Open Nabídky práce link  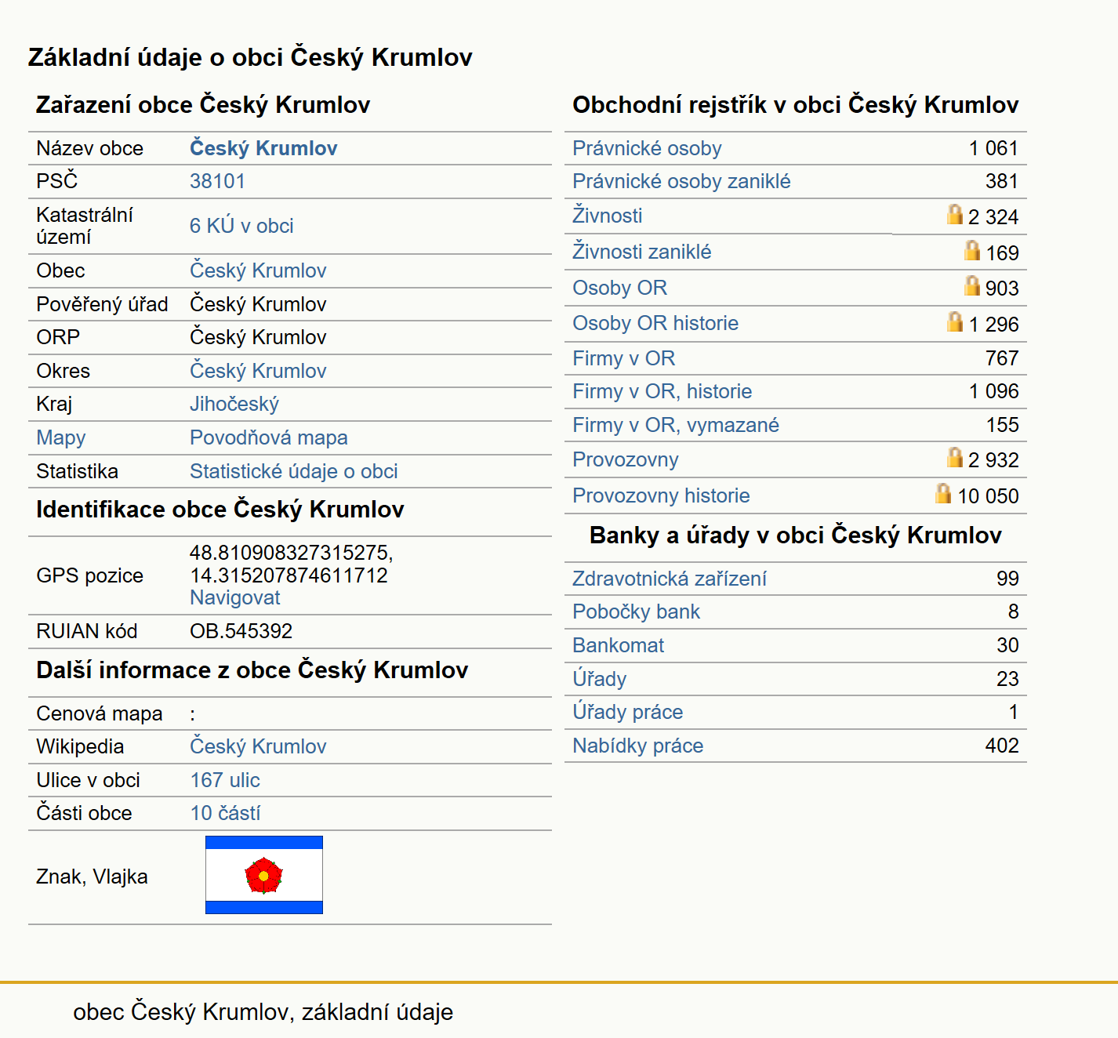638,746
